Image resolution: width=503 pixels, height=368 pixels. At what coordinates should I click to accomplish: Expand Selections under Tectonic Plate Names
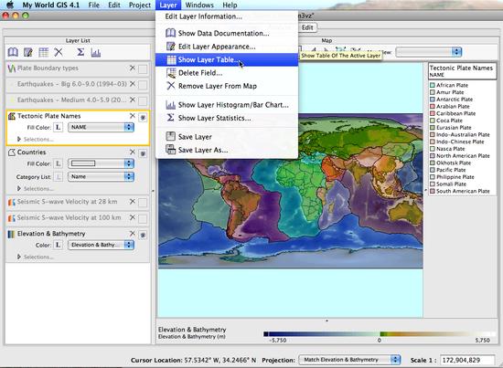pos(19,139)
